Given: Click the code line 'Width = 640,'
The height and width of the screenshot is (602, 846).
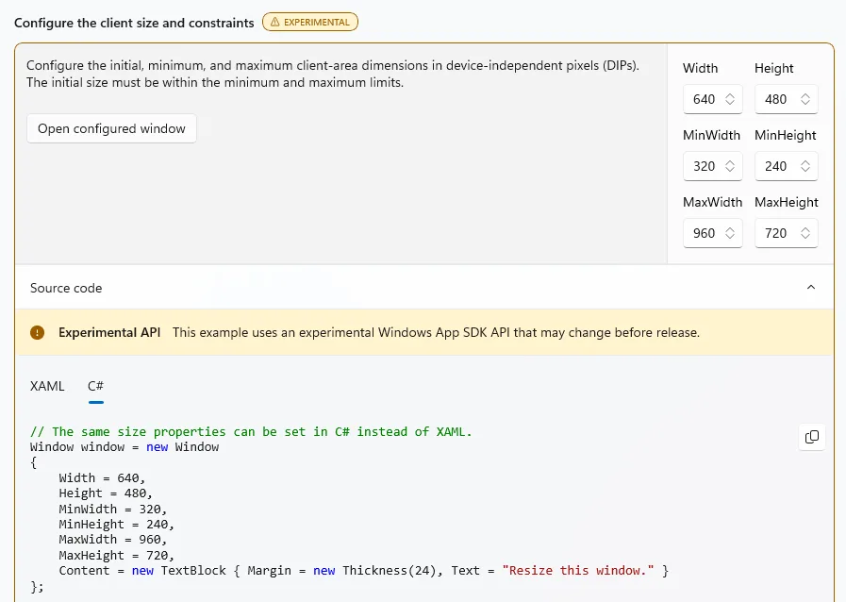Looking at the screenshot, I should [102, 477].
